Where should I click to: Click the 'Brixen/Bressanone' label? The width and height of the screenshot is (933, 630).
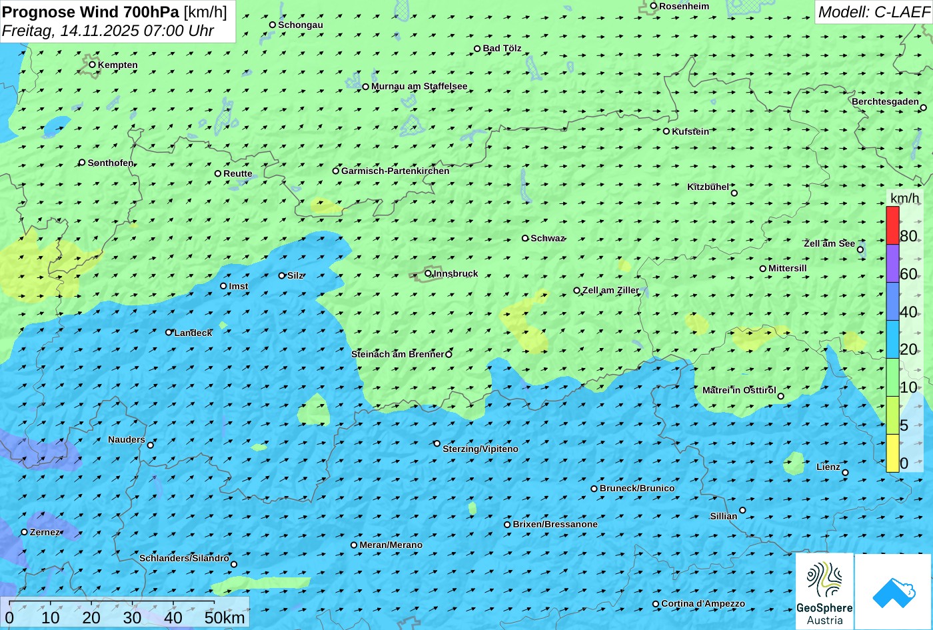click(555, 524)
